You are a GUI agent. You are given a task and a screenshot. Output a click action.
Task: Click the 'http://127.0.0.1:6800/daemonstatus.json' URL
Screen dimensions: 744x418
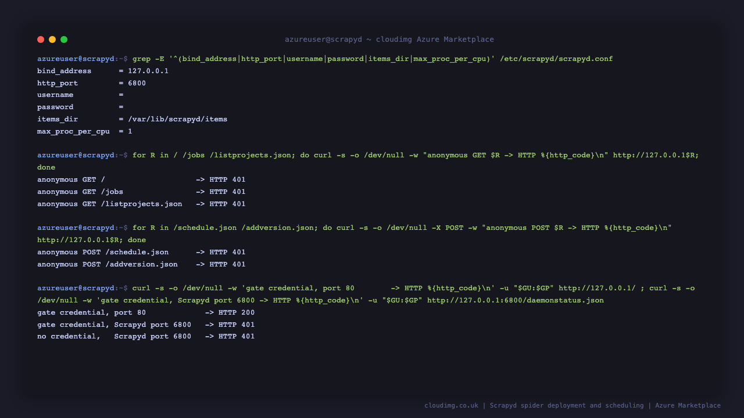click(x=516, y=300)
